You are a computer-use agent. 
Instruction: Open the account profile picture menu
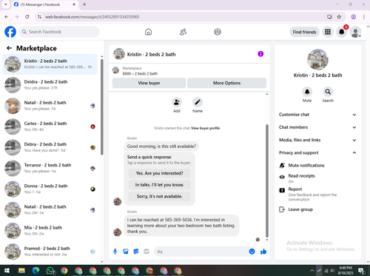[x=355, y=32]
